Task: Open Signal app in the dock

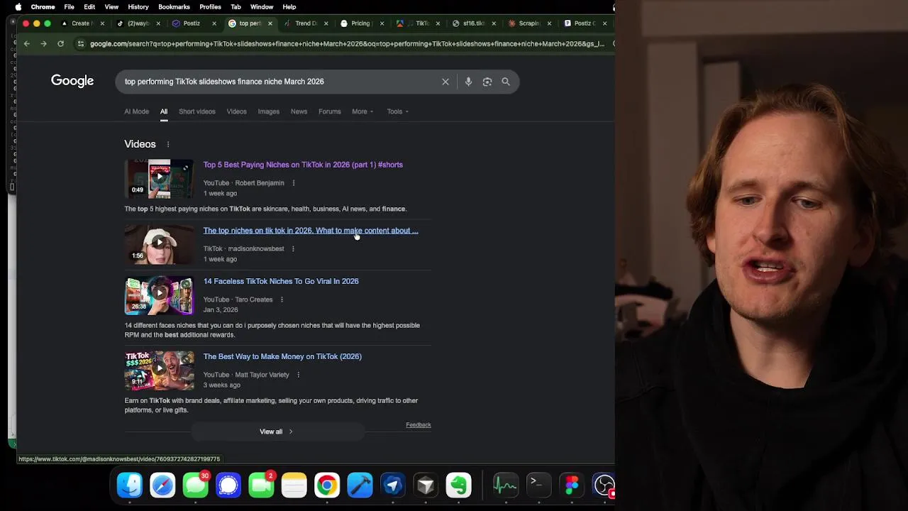Action: point(228,485)
